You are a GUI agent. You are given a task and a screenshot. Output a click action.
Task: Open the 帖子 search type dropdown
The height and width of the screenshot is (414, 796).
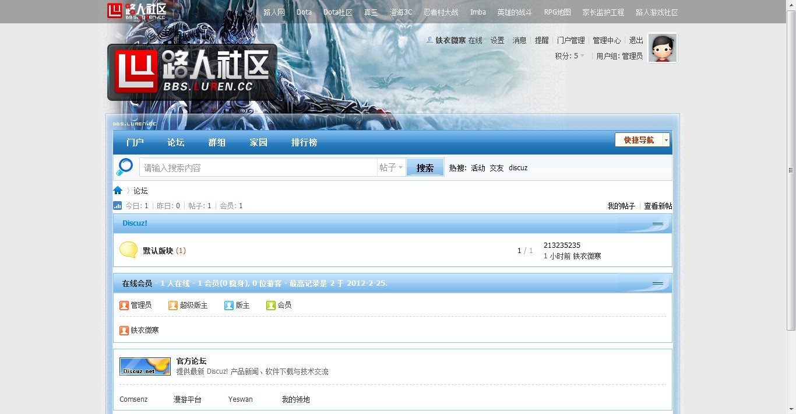(391, 167)
